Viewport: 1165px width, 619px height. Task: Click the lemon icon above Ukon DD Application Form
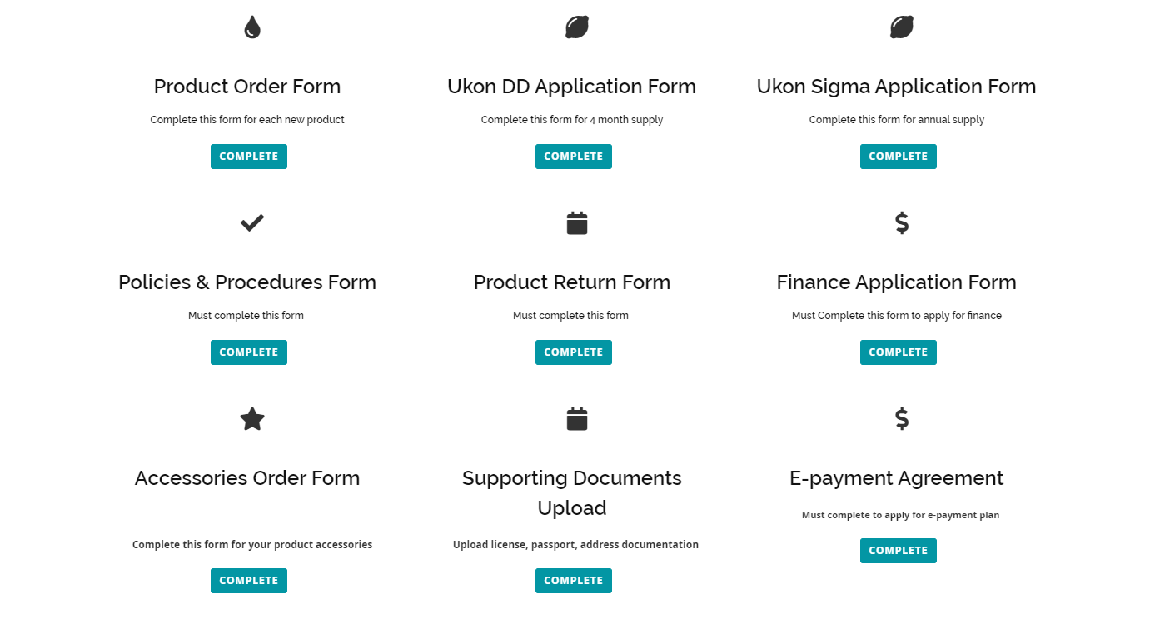576,27
